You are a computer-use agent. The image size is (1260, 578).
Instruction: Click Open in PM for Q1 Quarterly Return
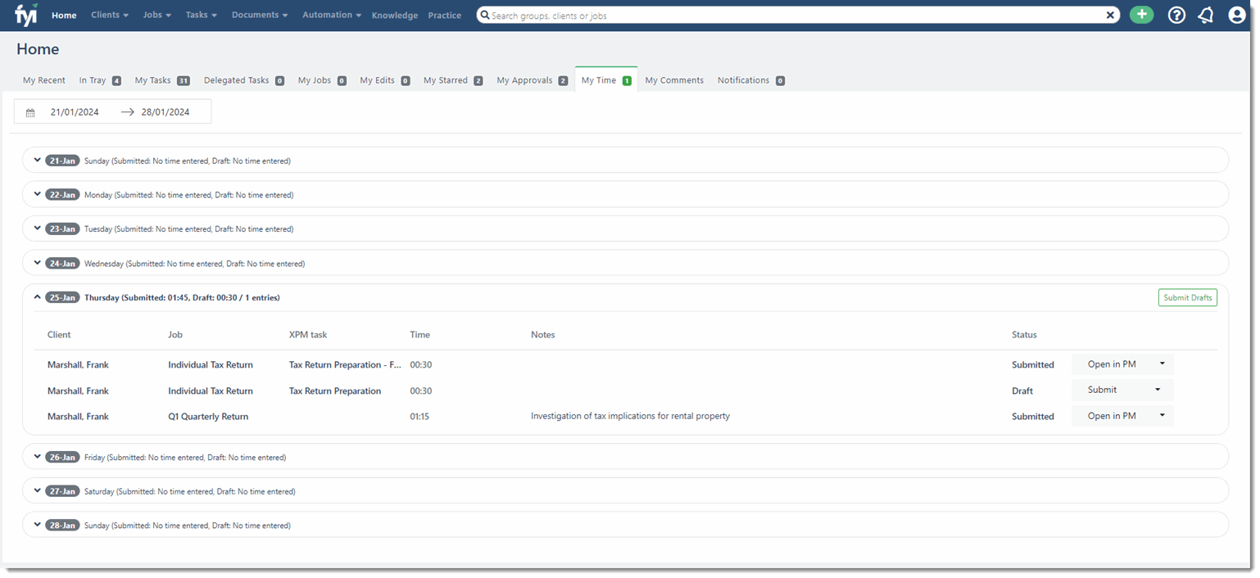[1112, 416]
